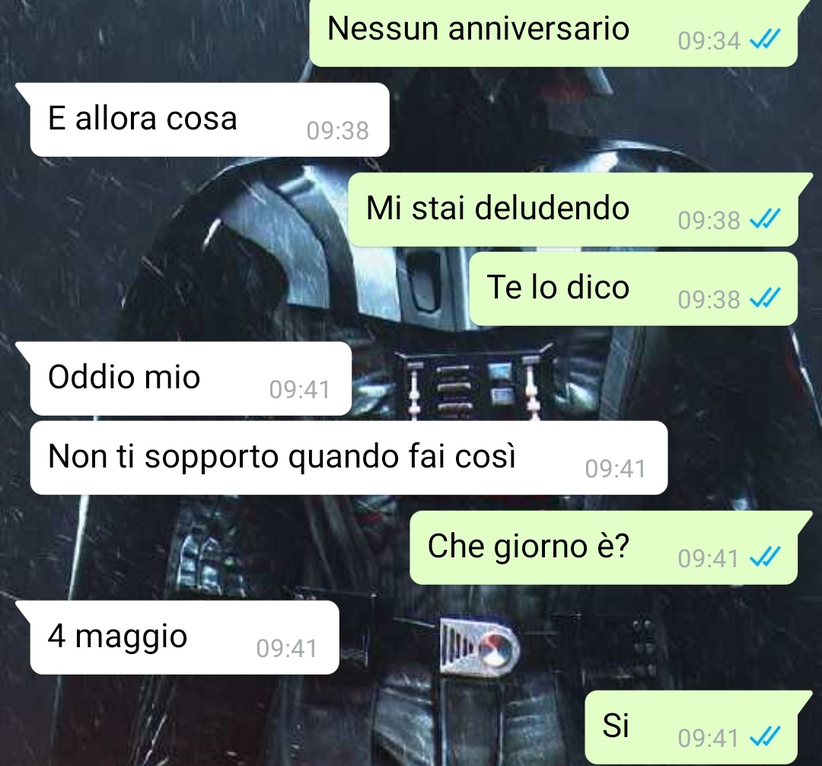Tap the 'E allora cosa' message bubble
822x766 pixels.
pyautogui.click(x=210, y=120)
